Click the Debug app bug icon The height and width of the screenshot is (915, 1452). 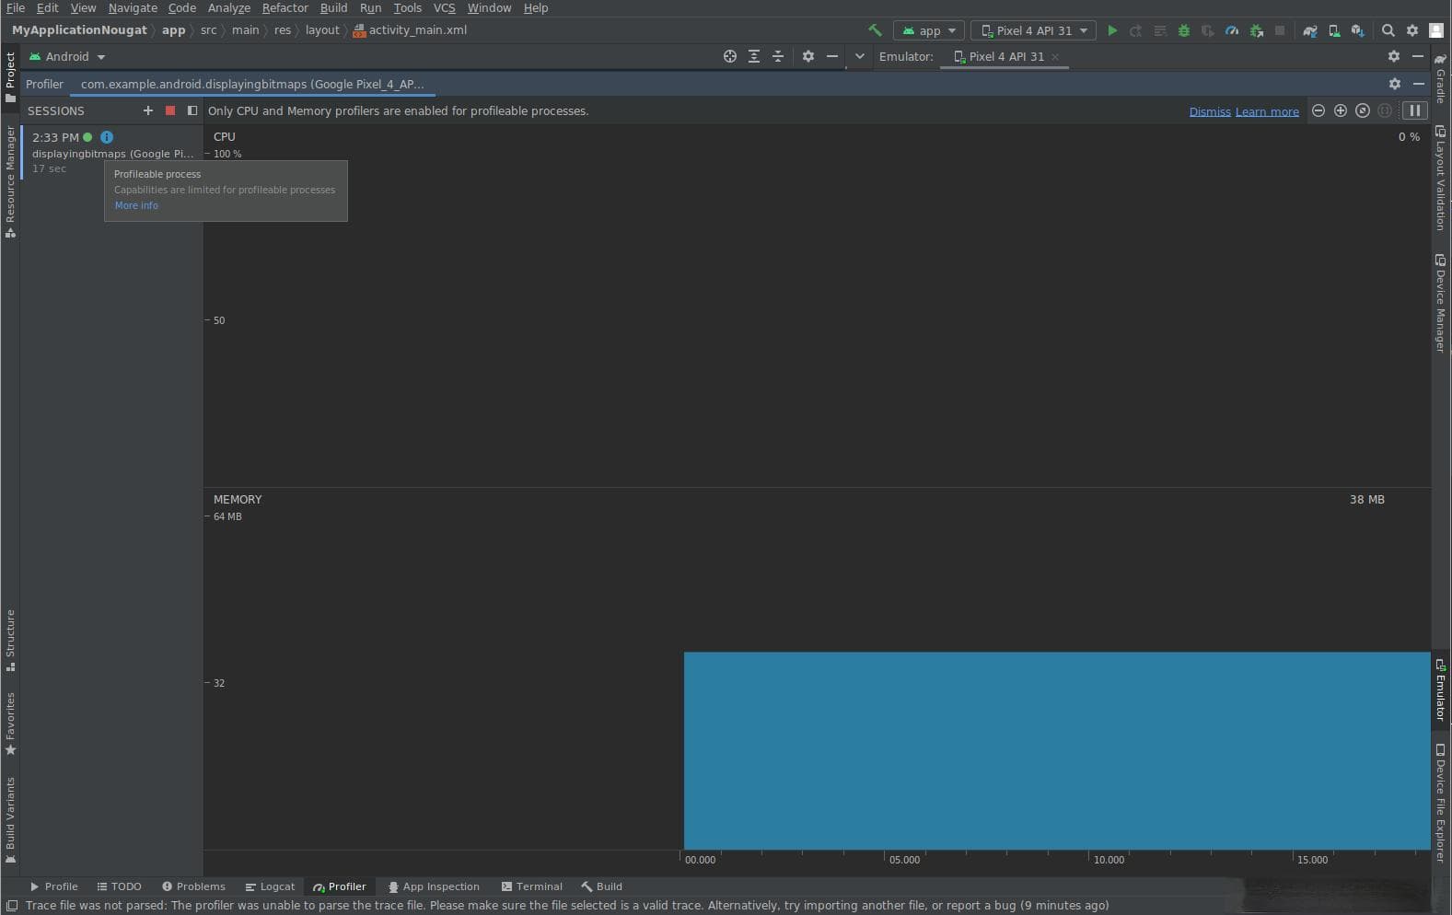(1184, 30)
